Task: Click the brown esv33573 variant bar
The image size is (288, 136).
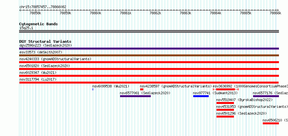Action: click(x=149, y=55)
